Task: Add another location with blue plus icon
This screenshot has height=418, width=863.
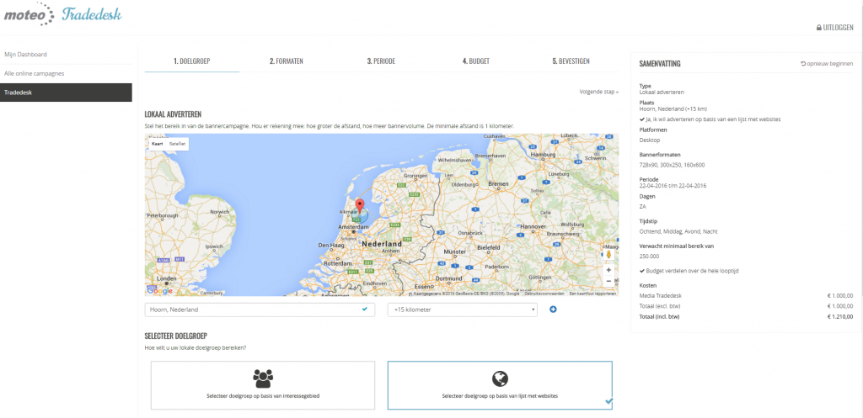Action: point(553,310)
